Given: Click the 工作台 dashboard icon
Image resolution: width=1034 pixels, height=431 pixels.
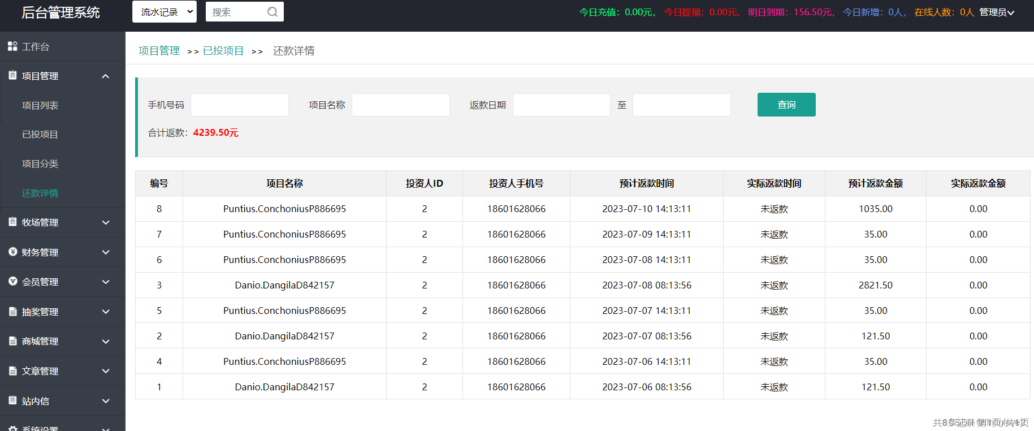Looking at the screenshot, I should point(12,46).
